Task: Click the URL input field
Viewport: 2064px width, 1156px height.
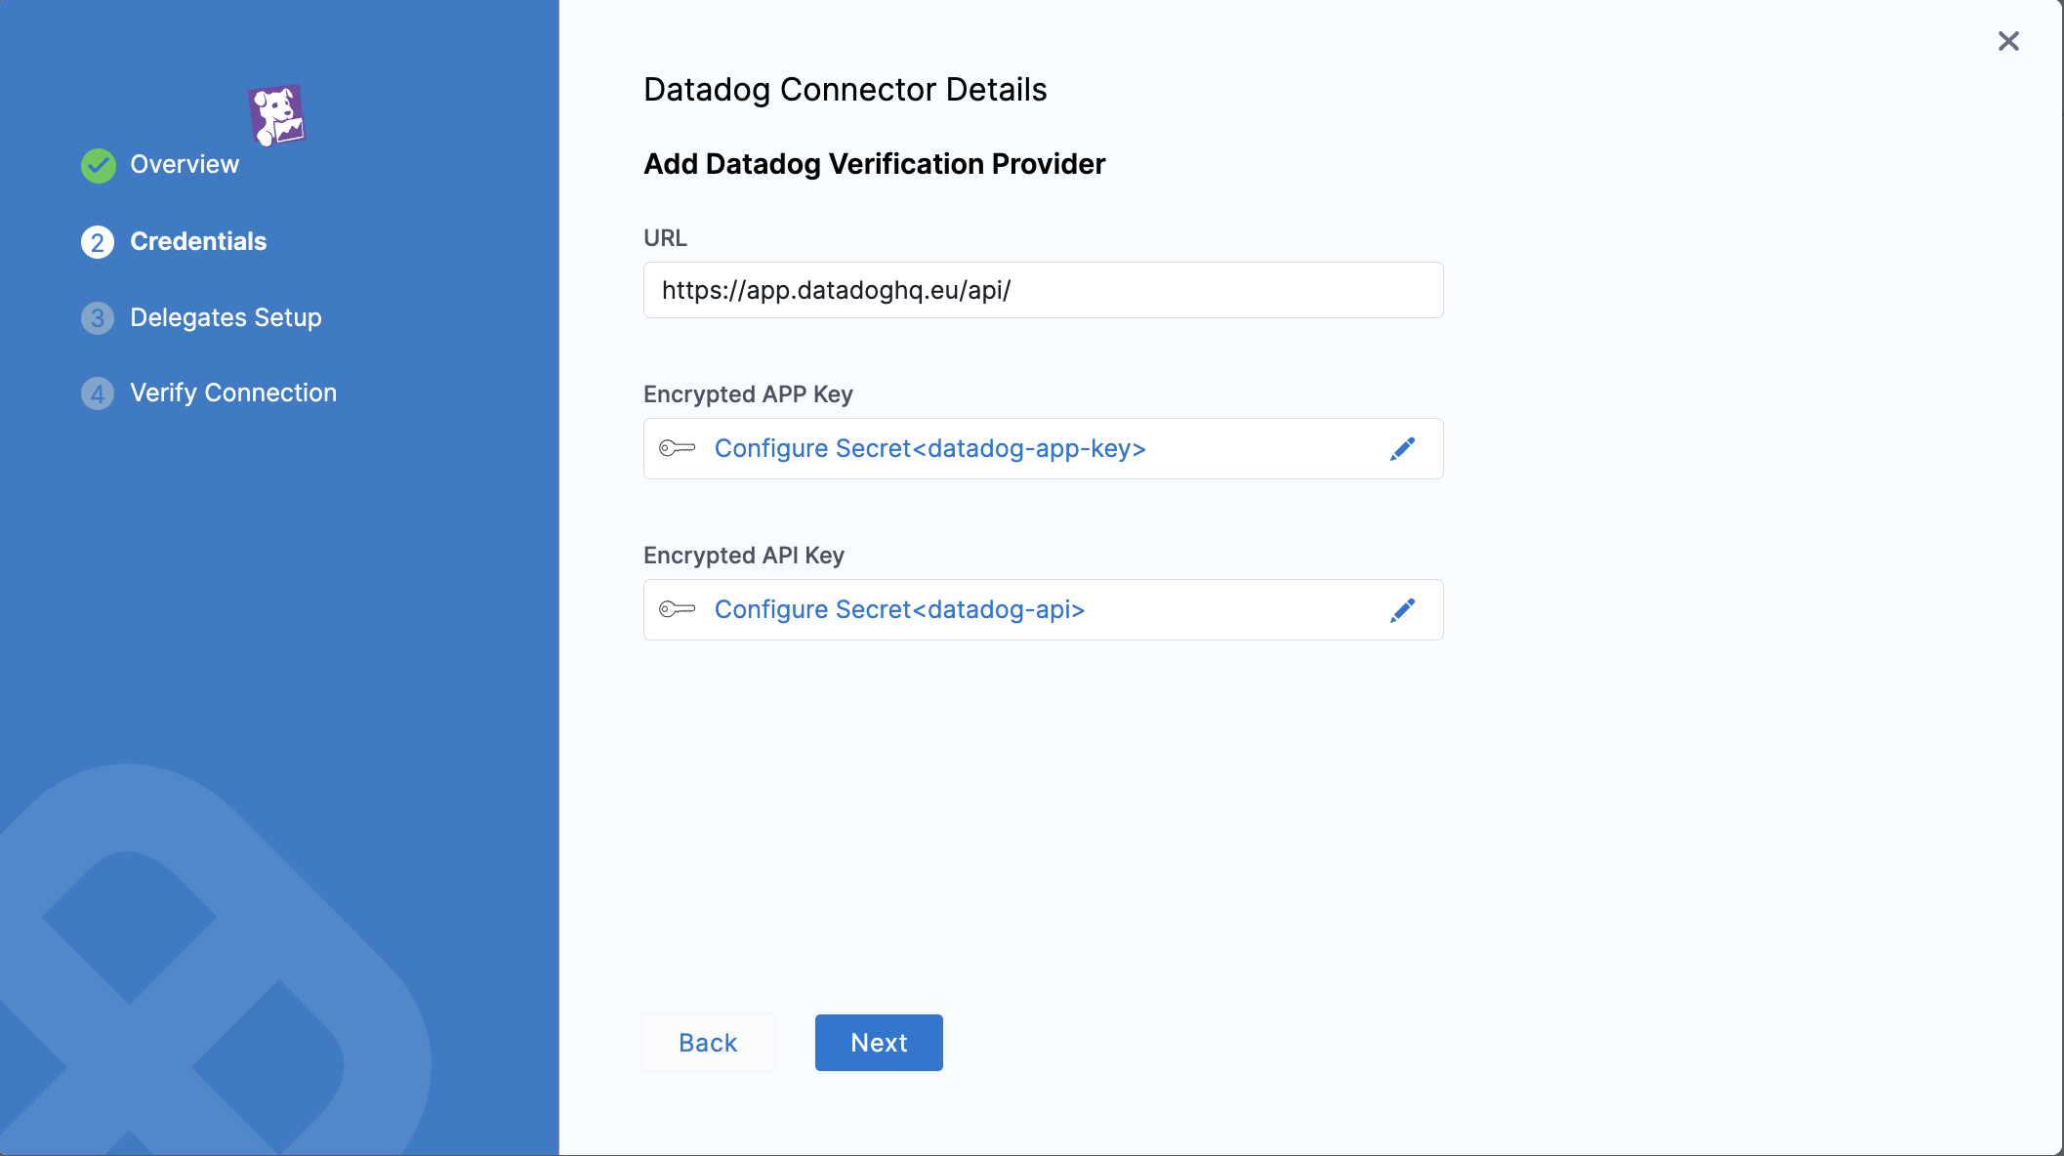Action: pos(1043,290)
